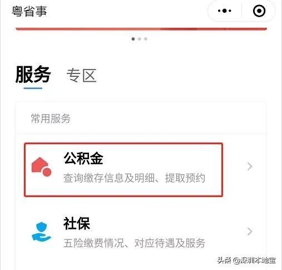Click the blue underline beneath 服务 tab
Image resolution: width=282 pixels, height=270 pixels.
pyautogui.click(x=33, y=88)
